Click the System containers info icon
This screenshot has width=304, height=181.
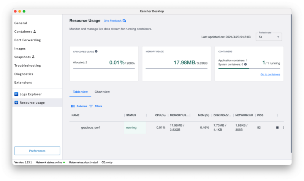(x=245, y=64)
